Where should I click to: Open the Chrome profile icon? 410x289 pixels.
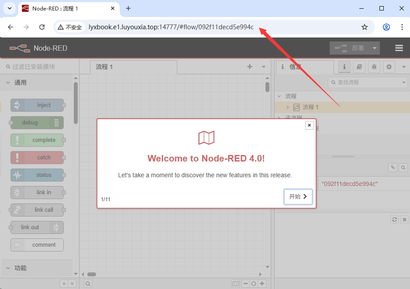click(386, 27)
